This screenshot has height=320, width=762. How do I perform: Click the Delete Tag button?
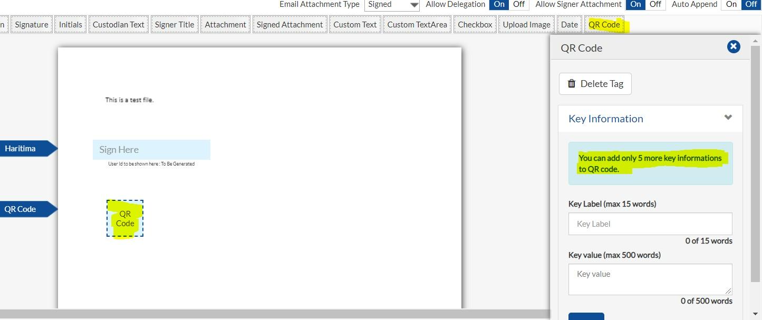595,84
